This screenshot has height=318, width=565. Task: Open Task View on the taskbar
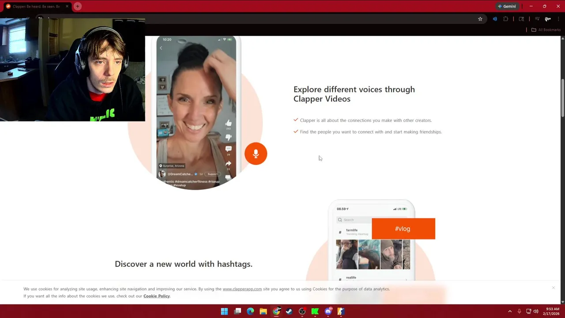point(237,311)
